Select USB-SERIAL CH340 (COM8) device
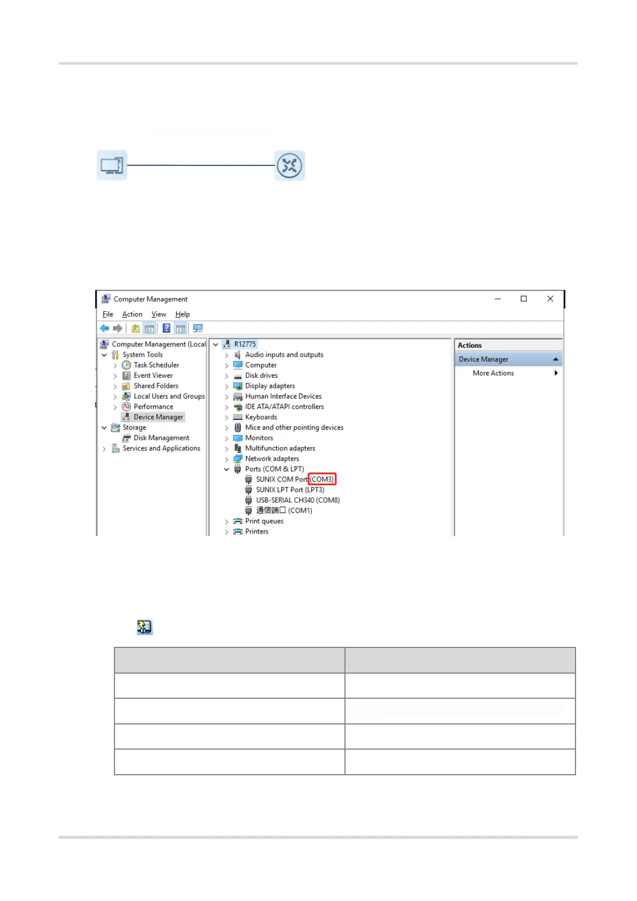This screenshot has width=637, height=901. pyautogui.click(x=298, y=500)
